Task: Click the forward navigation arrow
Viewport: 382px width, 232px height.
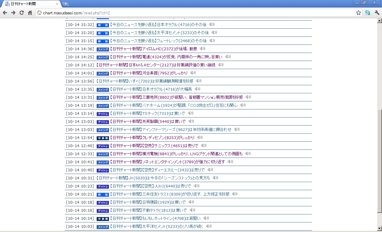Action: pos(13,13)
